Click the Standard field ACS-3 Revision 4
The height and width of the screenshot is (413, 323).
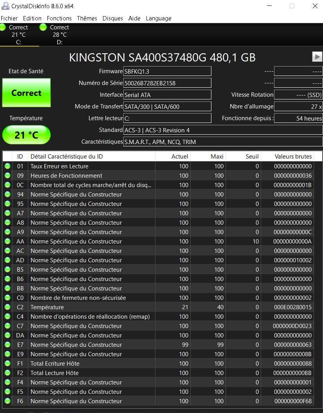223,130
